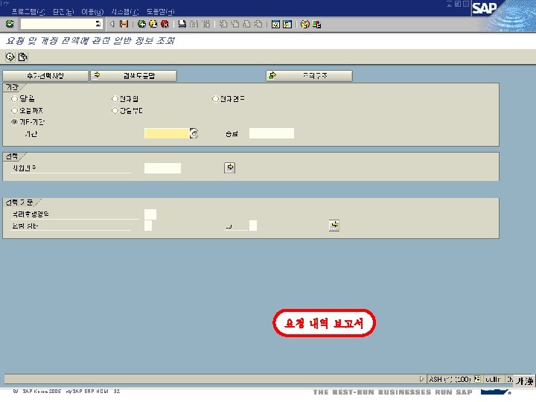536x402 pixels.
Task: Open the command field history dropdown
Action: tap(98, 24)
